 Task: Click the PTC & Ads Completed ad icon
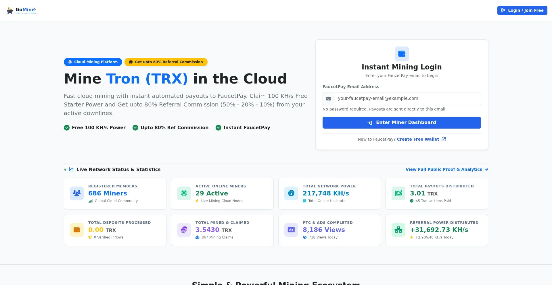tap(291, 230)
